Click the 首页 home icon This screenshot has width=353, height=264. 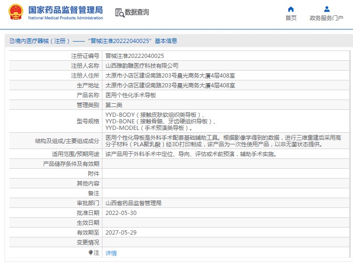tap(291, 9)
